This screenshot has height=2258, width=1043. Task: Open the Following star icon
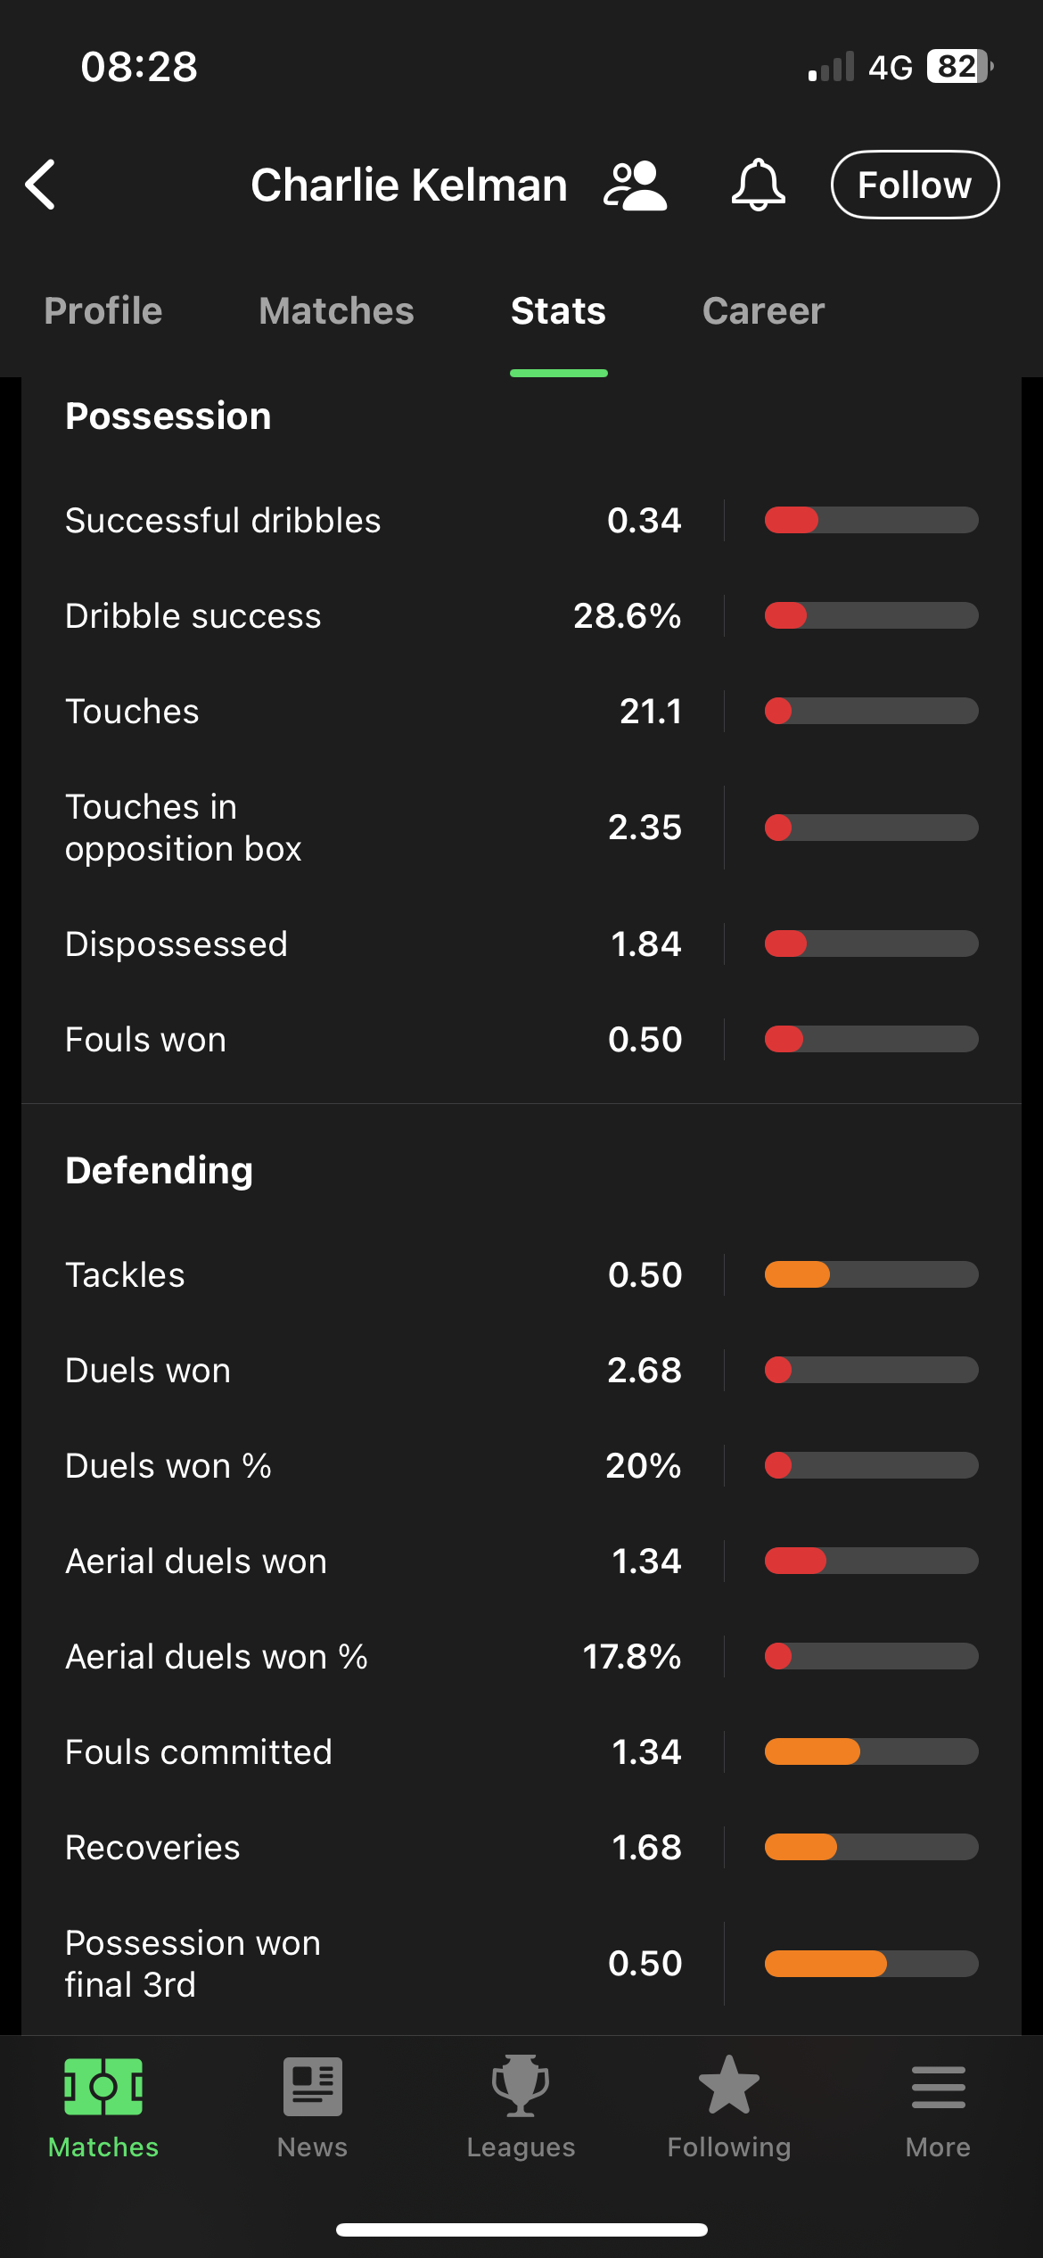pyautogui.click(x=728, y=2087)
